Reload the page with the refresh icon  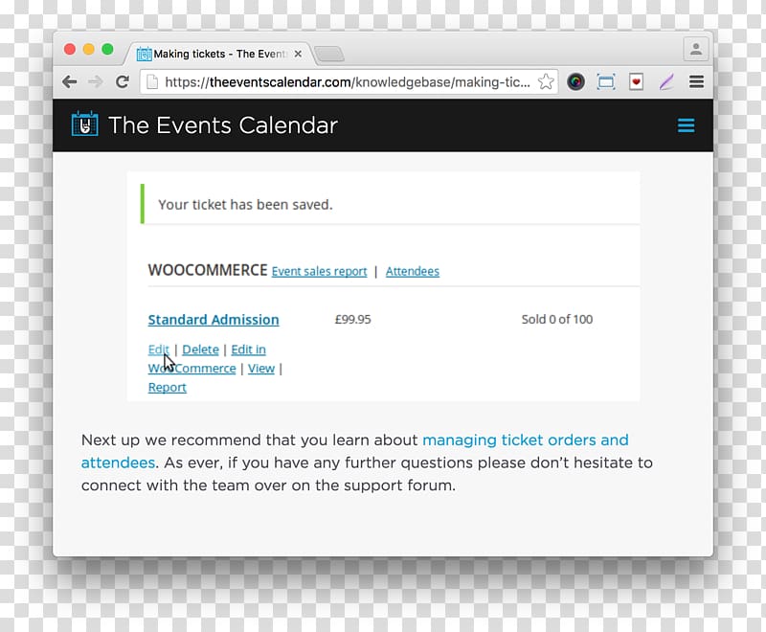point(123,81)
